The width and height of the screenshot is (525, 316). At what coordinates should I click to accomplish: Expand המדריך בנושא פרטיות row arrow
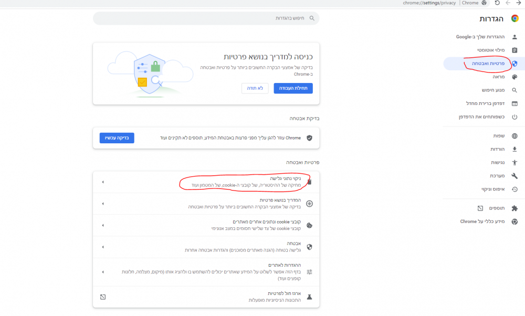(x=103, y=204)
